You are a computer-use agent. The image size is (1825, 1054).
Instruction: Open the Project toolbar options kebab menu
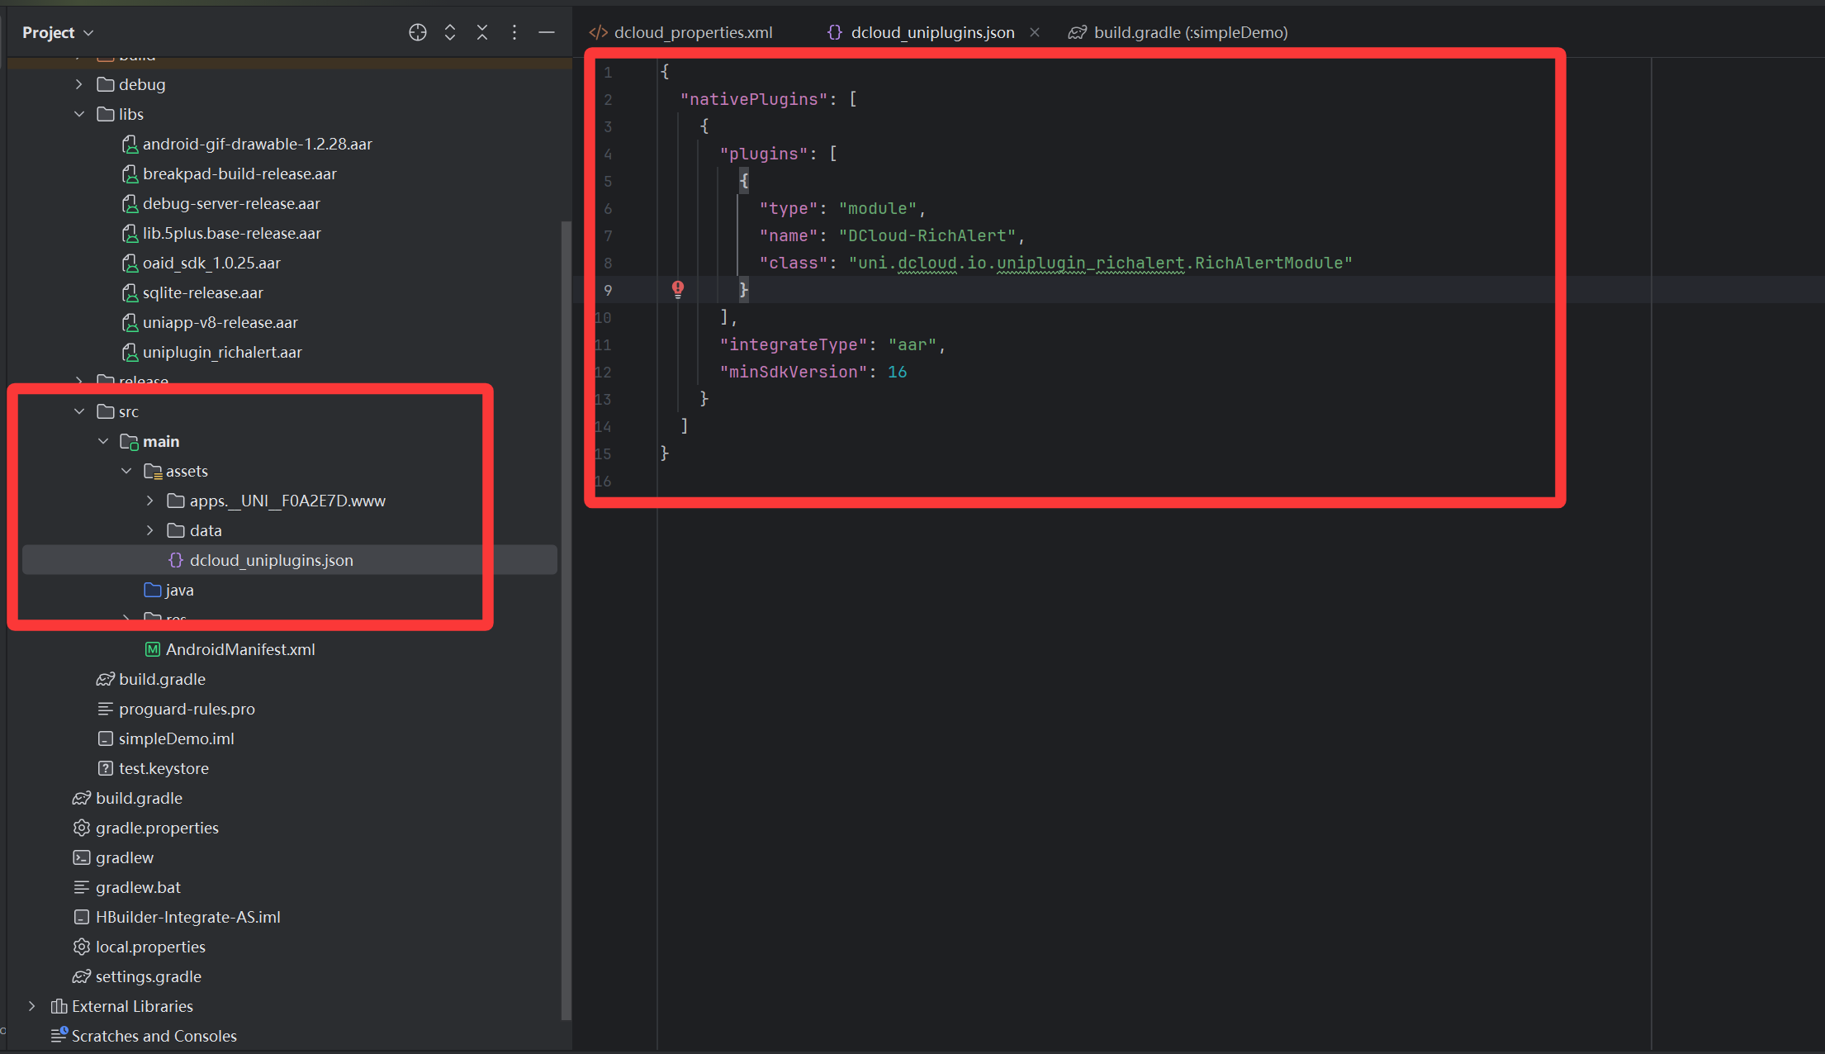click(514, 32)
